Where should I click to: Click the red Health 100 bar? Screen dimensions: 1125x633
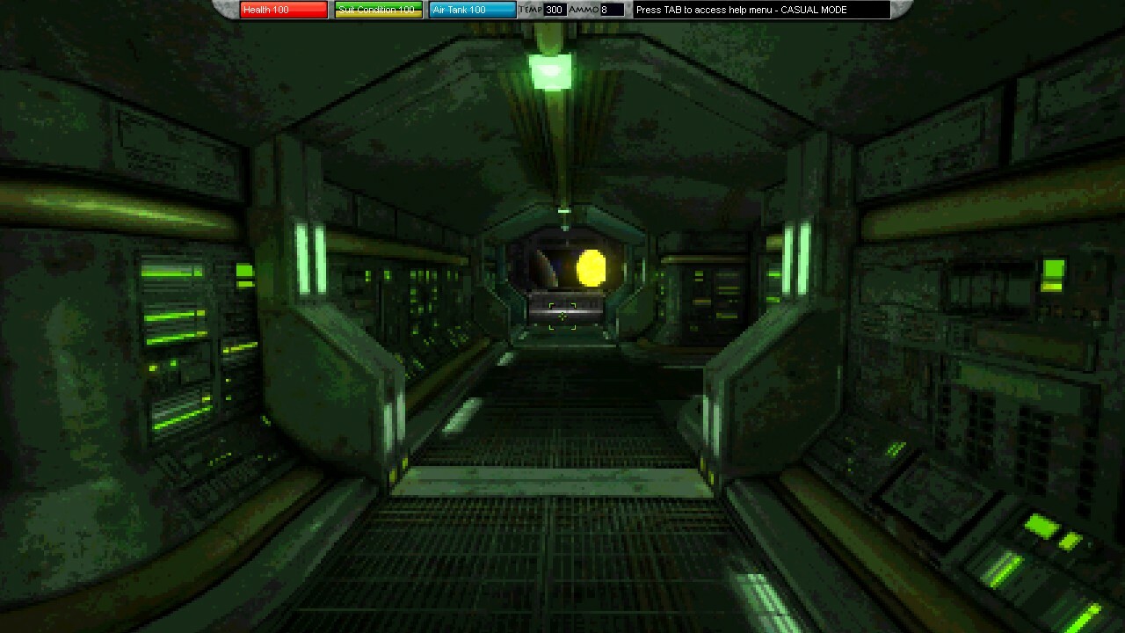283,10
